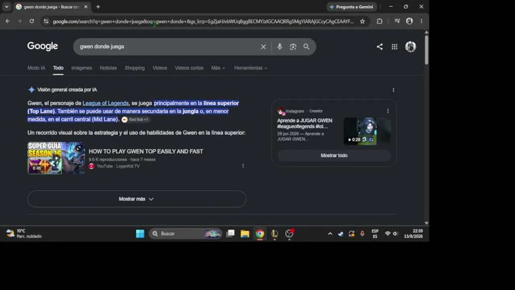The width and height of the screenshot is (515, 290).
Task: Start voice search with the microphone
Action: (279, 47)
